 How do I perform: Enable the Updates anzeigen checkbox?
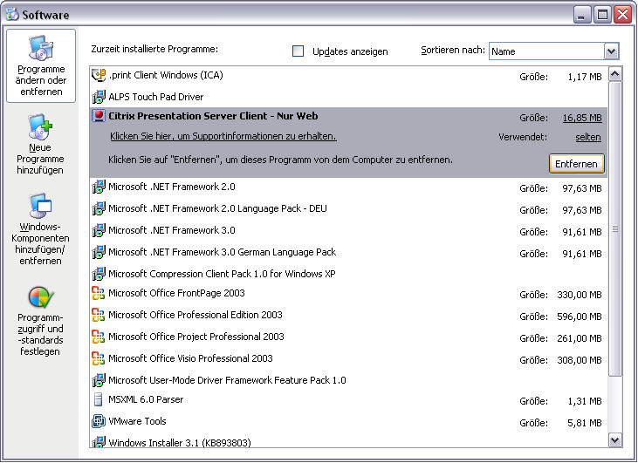tap(298, 51)
